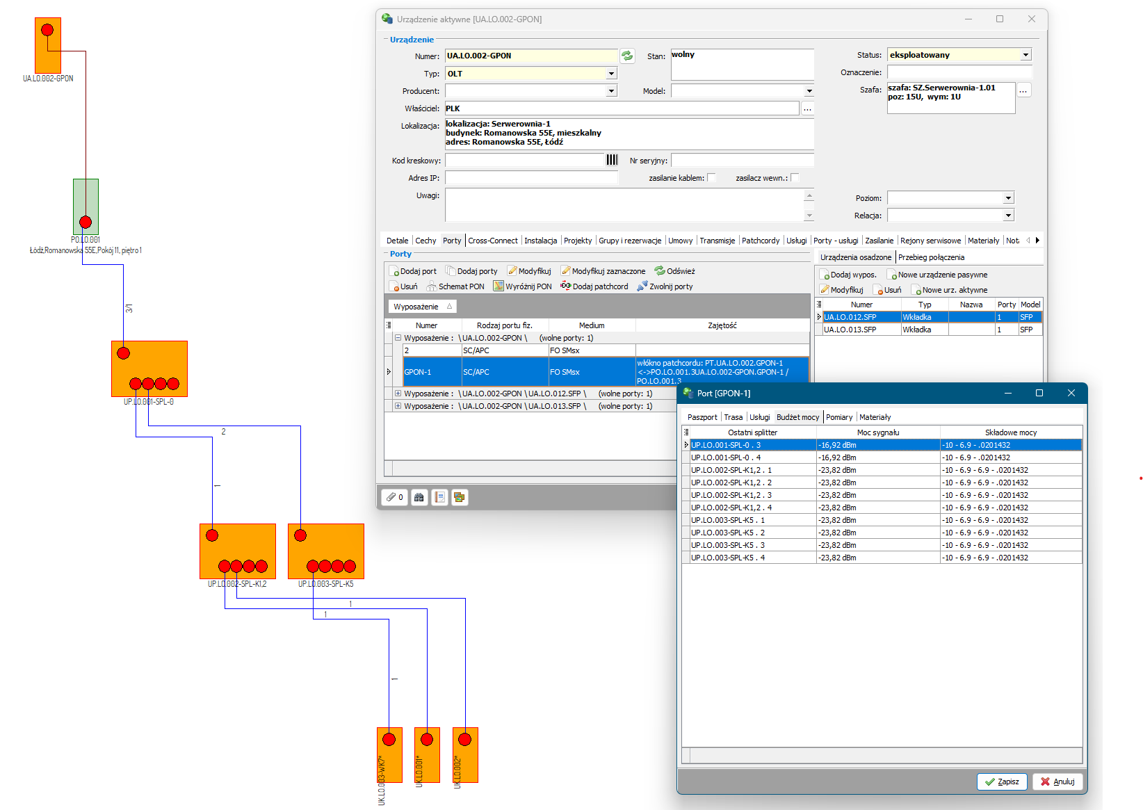
Task: Click Wyposażenie grouping header
Action: coord(422,307)
